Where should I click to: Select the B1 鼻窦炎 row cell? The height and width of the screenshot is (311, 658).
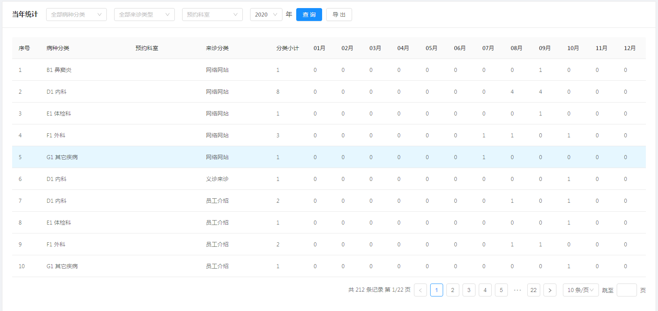tap(59, 70)
